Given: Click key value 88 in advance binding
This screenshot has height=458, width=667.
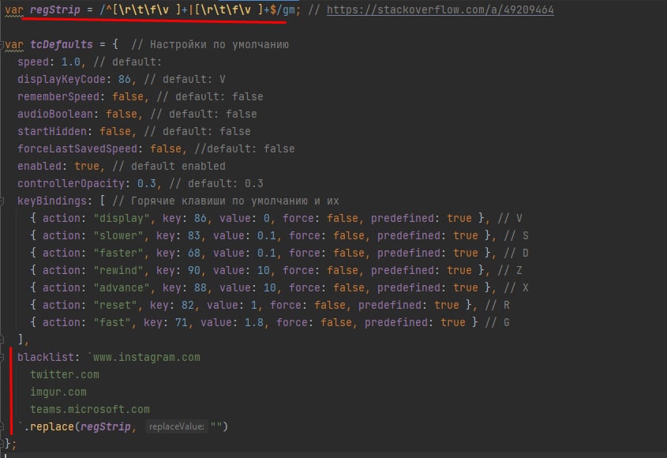Looking at the screenshot, I should point(200,287).
